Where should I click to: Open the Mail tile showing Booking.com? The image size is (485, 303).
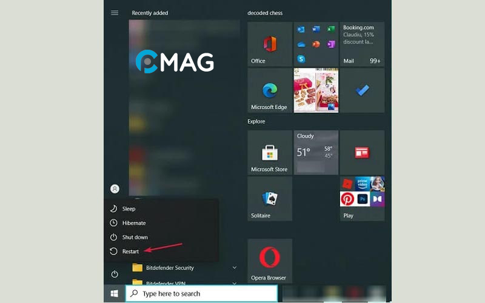click(362, 44)
